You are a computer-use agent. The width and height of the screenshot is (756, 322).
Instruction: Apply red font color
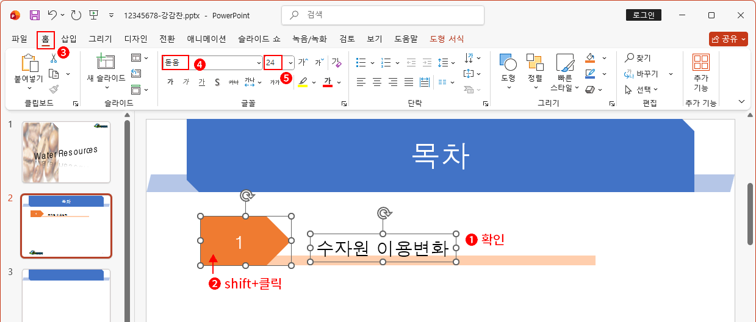pyautogui.click(x=328, y=82)
